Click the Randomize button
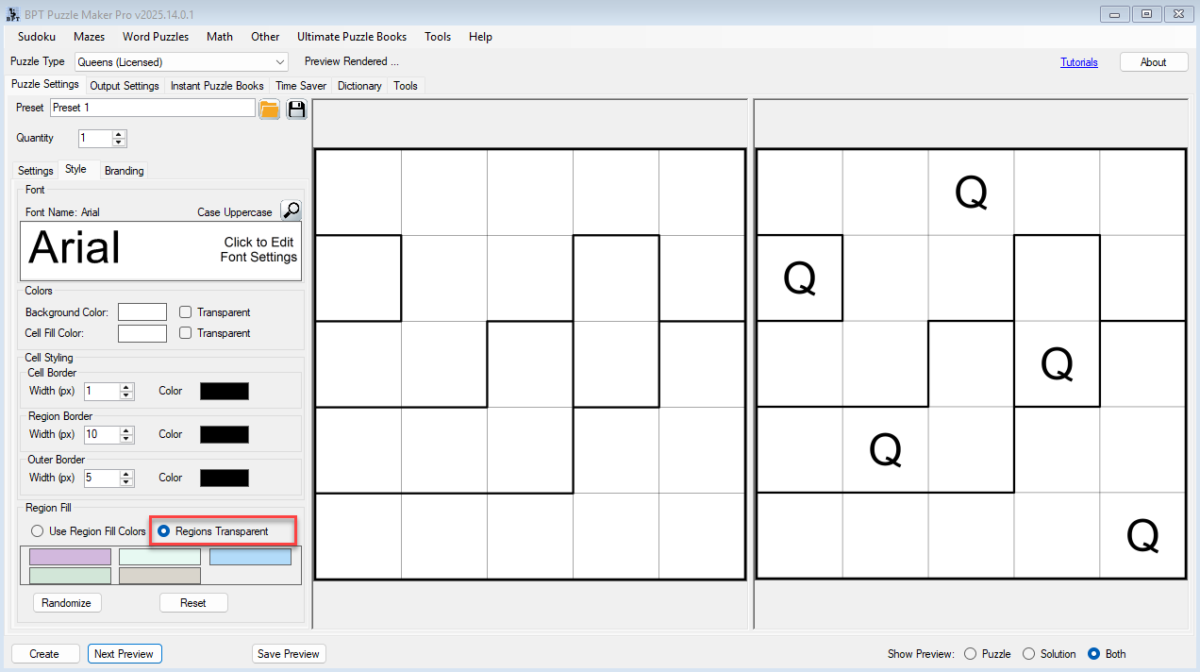The width and height of the screenshot is (1200, 672). (66, 603)
